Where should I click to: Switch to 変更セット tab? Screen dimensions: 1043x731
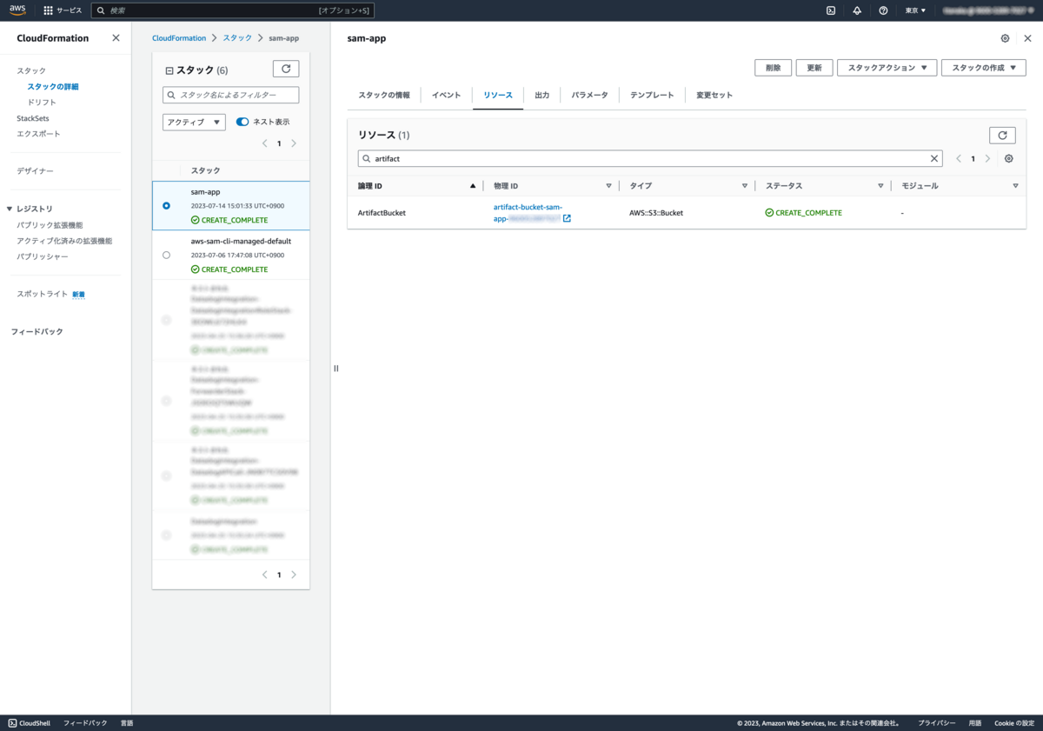pyautogui.click(x=714, y=95)
